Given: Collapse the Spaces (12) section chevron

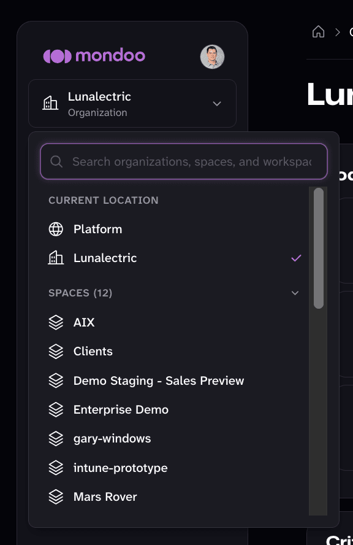Looking at the screenshot, I should [295, 293].
